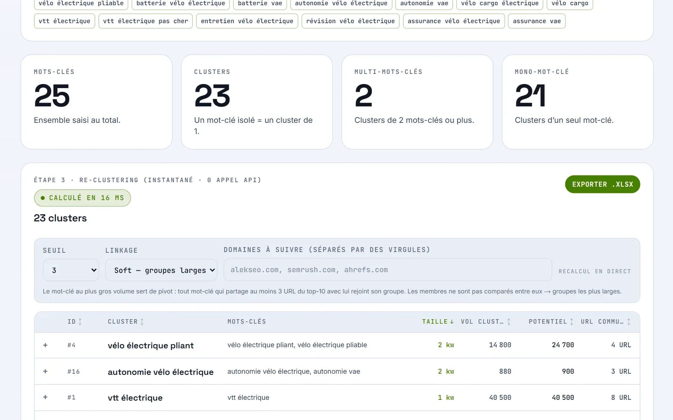
Task: Select the 'assurance vae' tag
Action: click(x=537, y=21)
